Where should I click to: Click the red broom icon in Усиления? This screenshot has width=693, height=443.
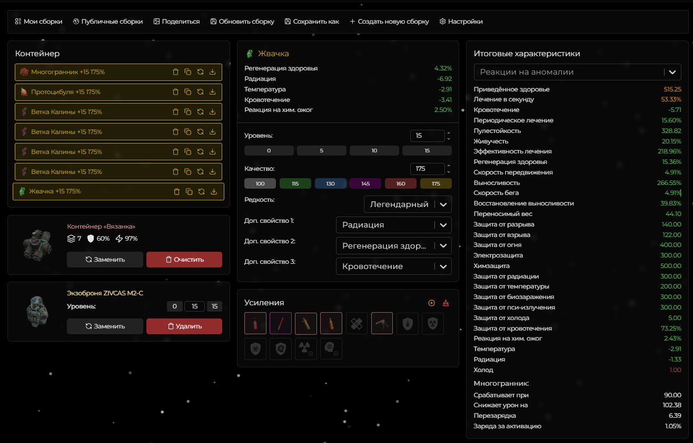tap(446, 303)
